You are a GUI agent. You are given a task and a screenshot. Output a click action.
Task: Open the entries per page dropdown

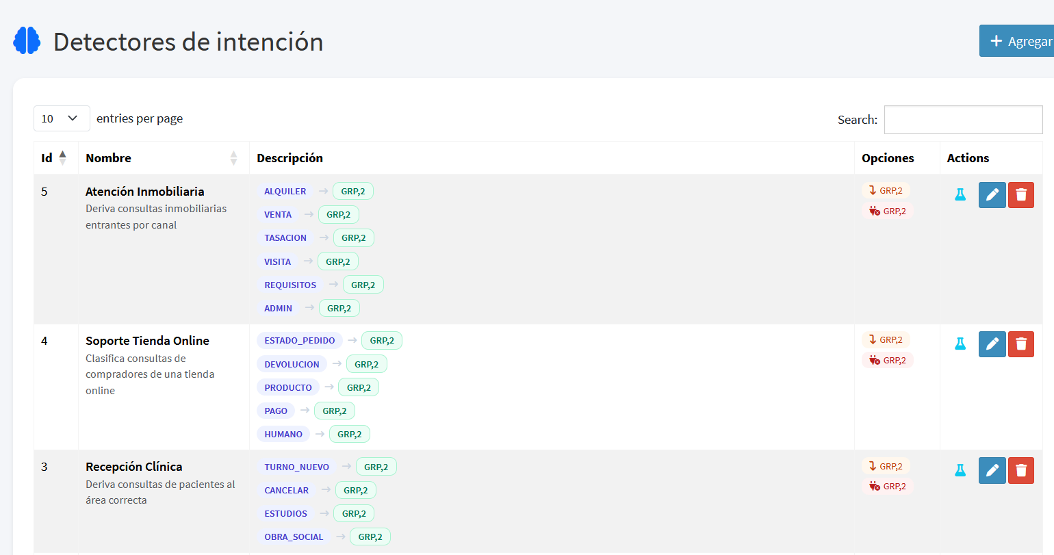pos(62,118)
